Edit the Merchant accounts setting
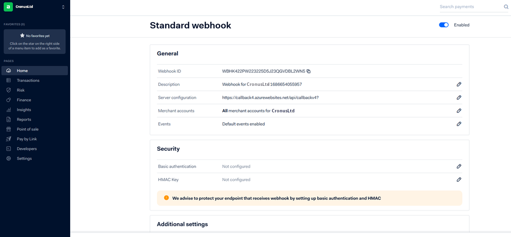The image size is (511, 237). (459, 111)
